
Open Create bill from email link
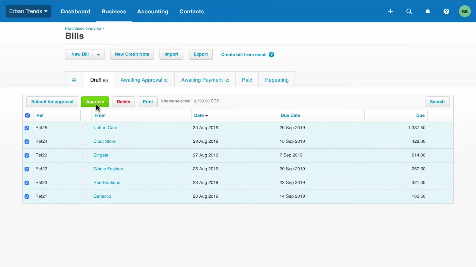coord(244,55)
